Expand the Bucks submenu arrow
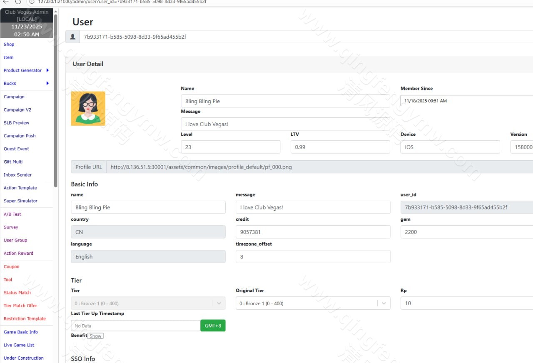This screenshot has width=533, height=363. [x=47, y=83]
